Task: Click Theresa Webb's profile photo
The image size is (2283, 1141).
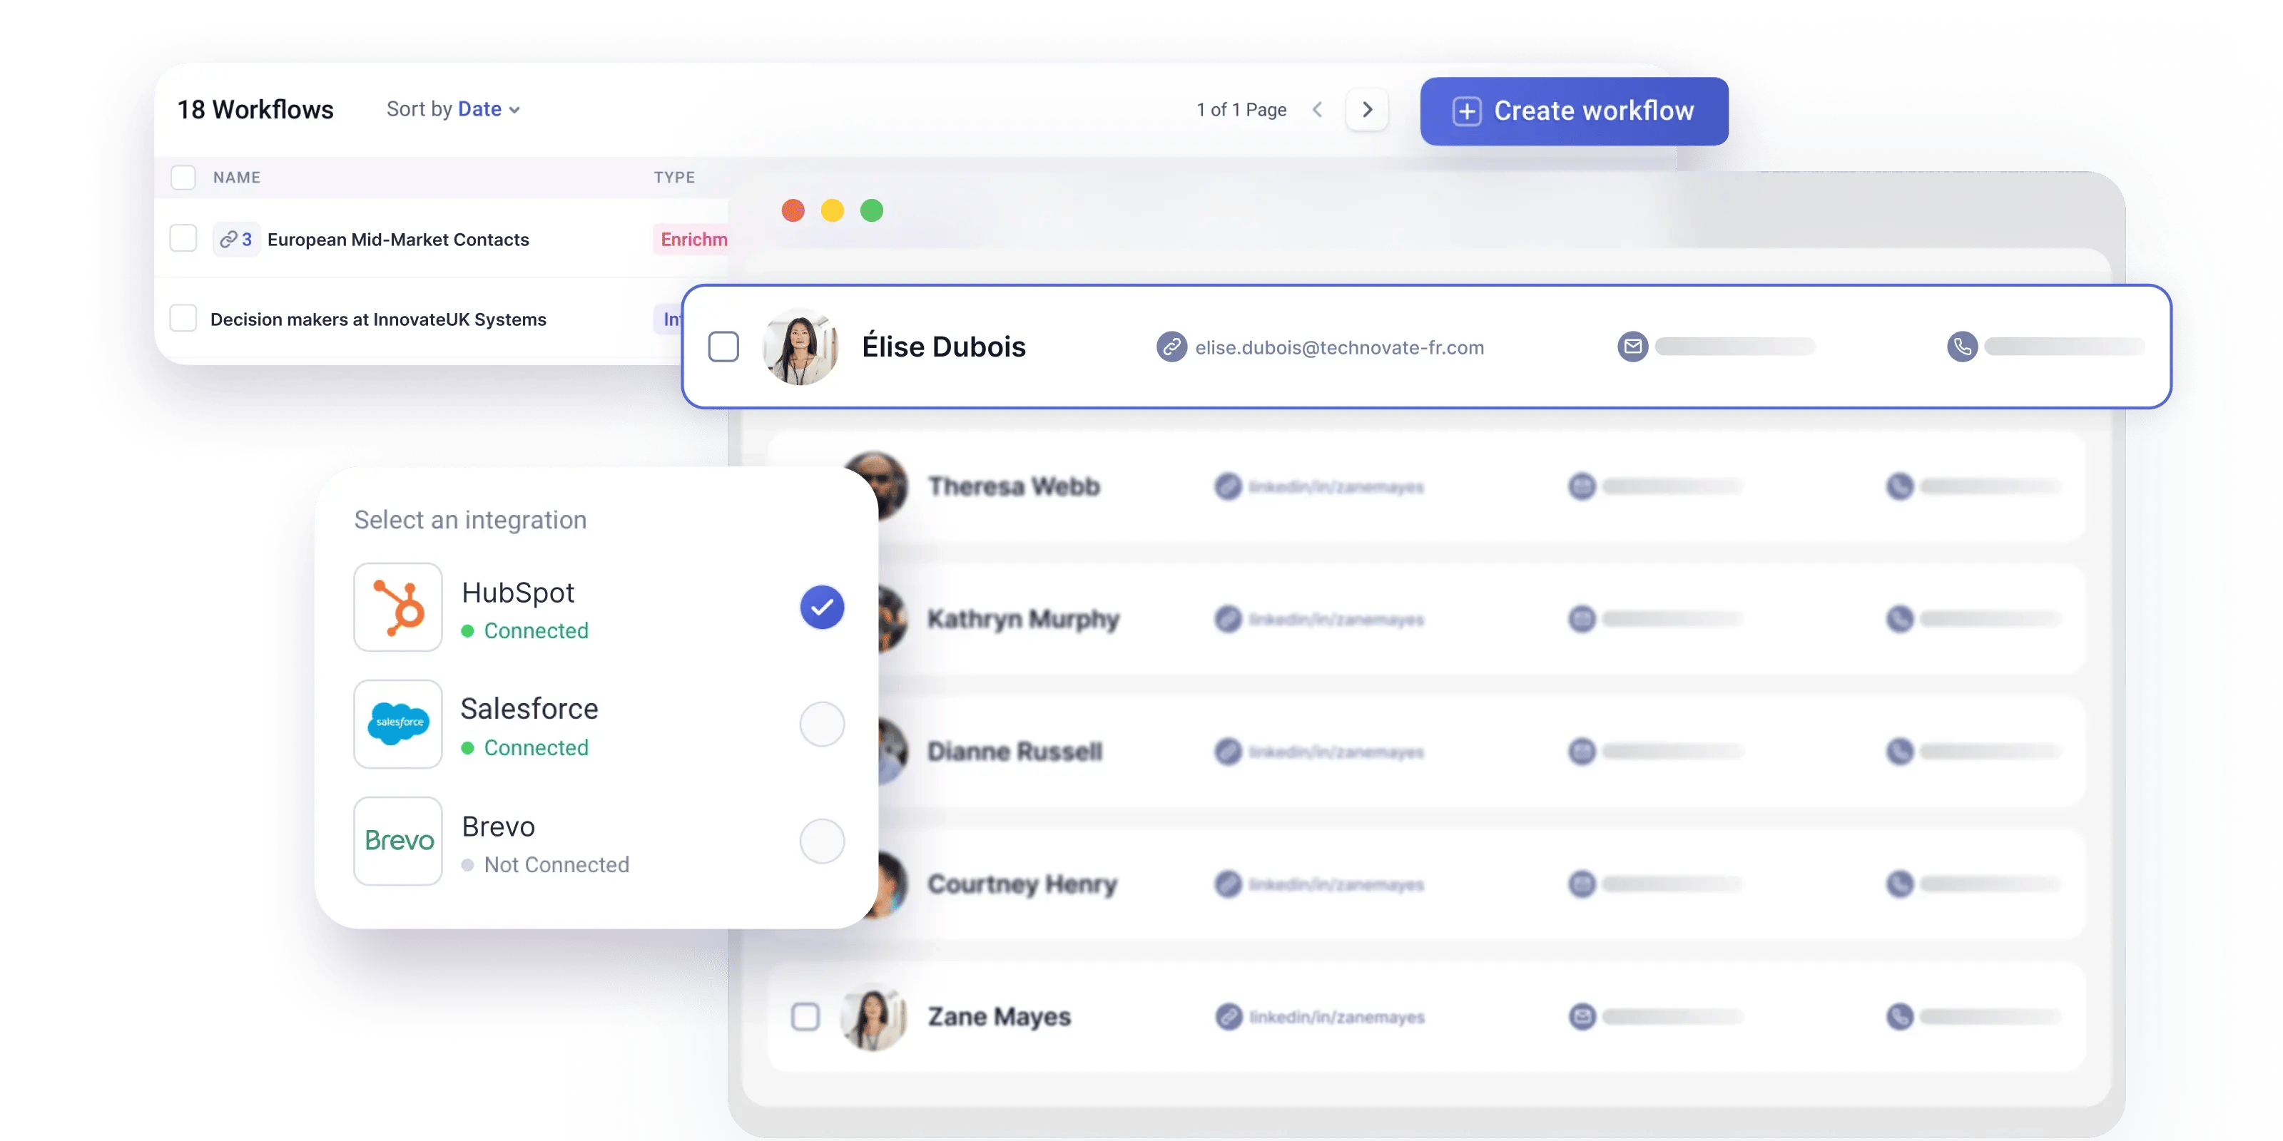Action: (878, 486)
